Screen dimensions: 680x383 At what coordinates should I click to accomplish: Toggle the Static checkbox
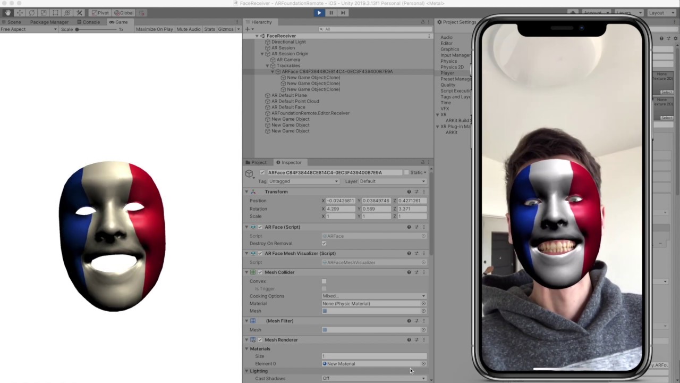click(x=406, y=172)
